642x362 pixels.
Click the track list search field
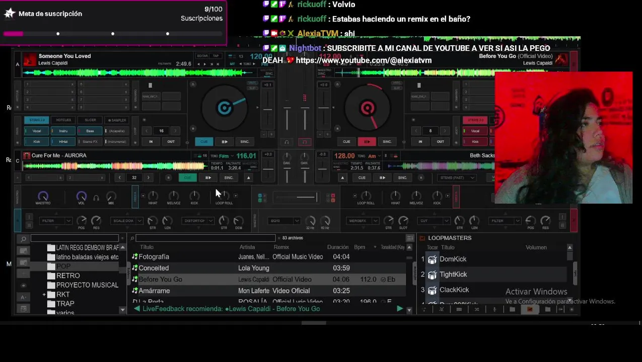[205, 238]
